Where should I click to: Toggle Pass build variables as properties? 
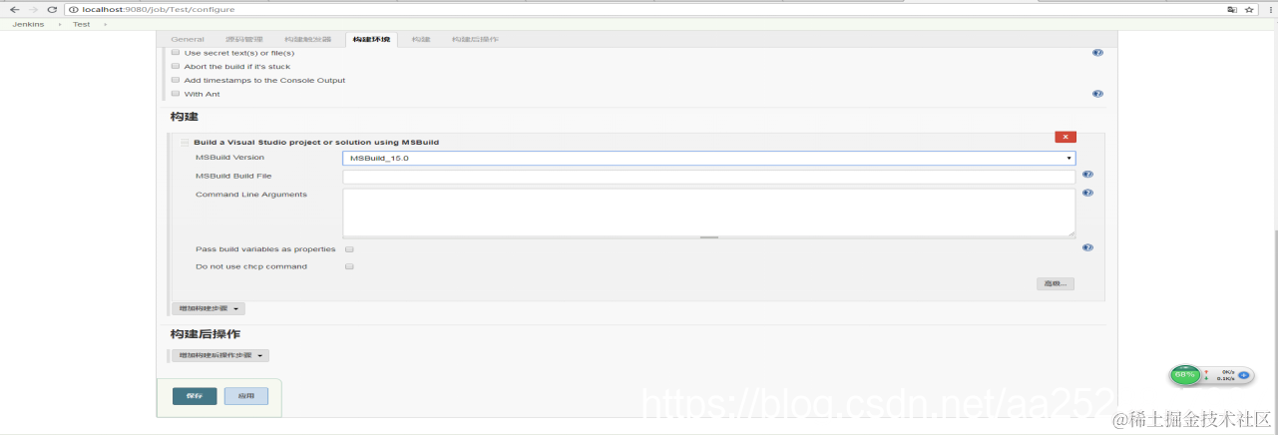coord(349,249)
